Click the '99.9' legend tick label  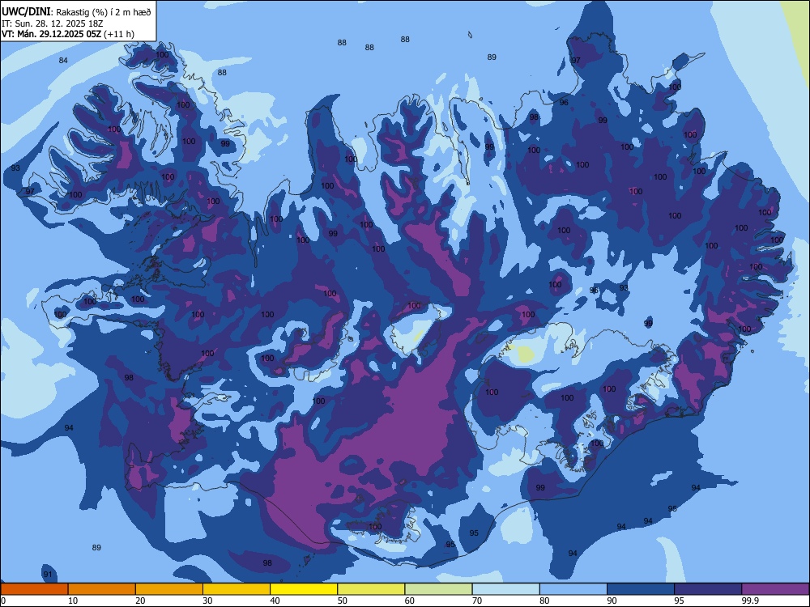point(750,601)
